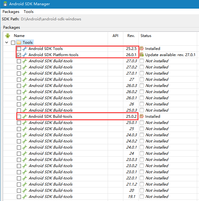Click the wrench icon beside Android SDK Tools
This screenshot has height=201, width=199.
[25, 49]
